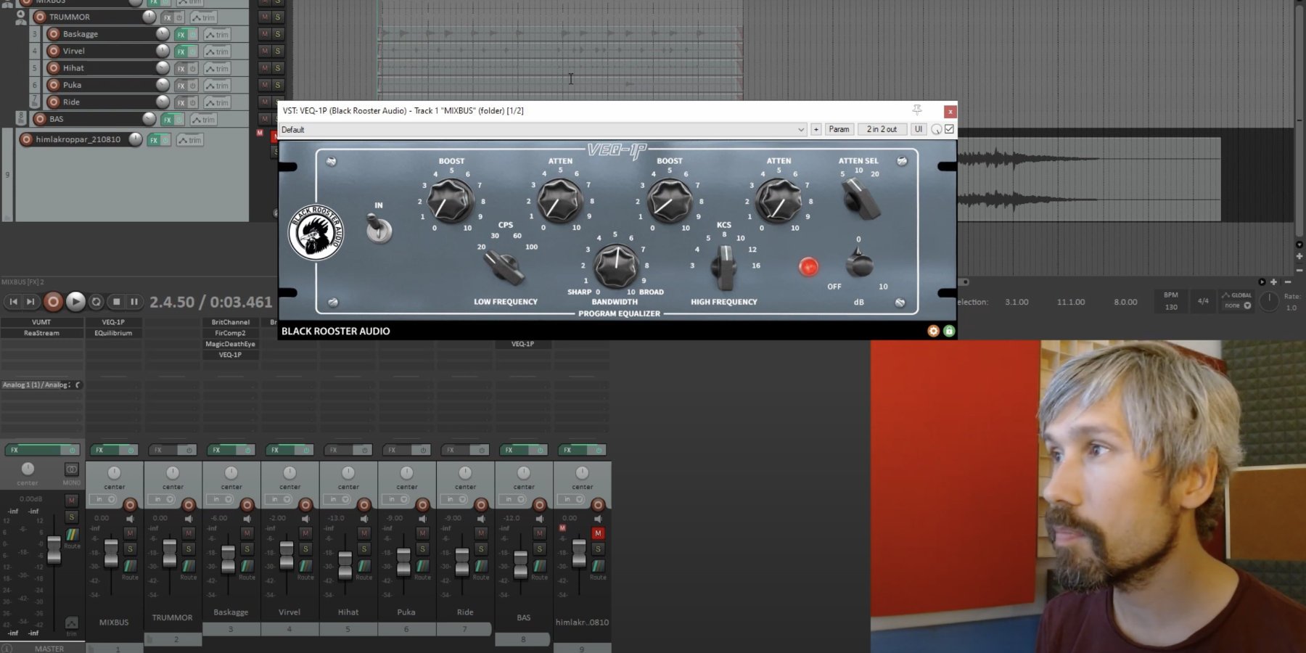This screenshot has width=1306, height=653.
Task: Click the low frequency BOOST knob
Action: click(451, 201)
